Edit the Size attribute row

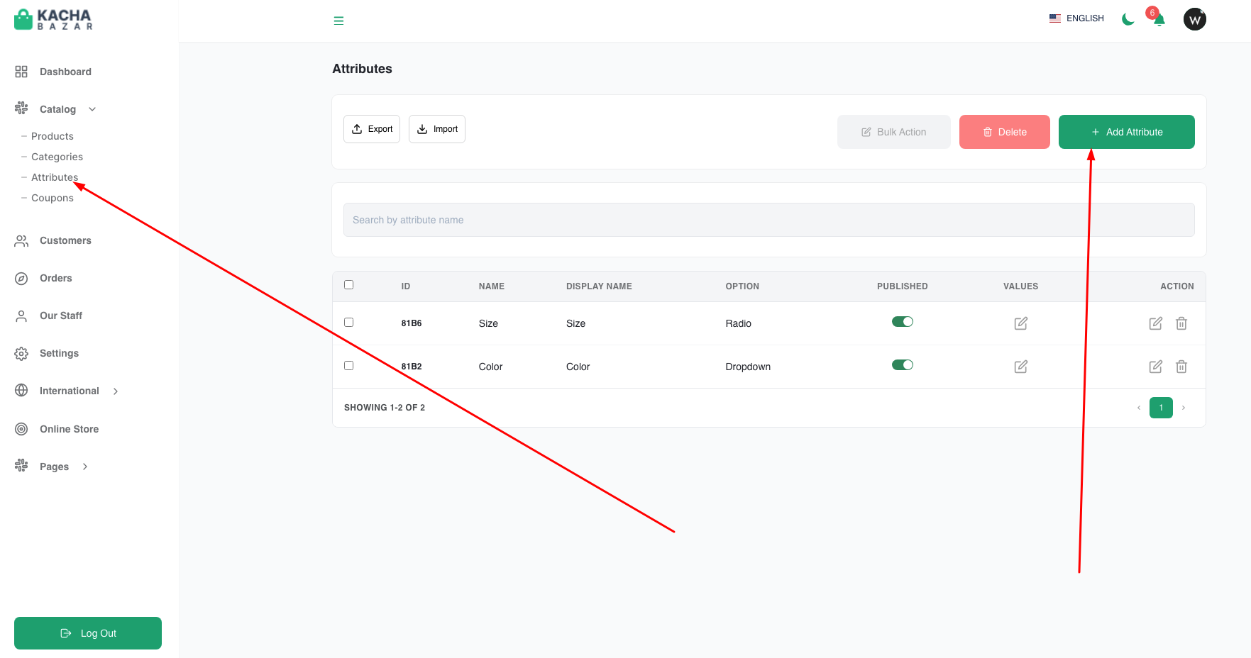(x=1156, y=323)
